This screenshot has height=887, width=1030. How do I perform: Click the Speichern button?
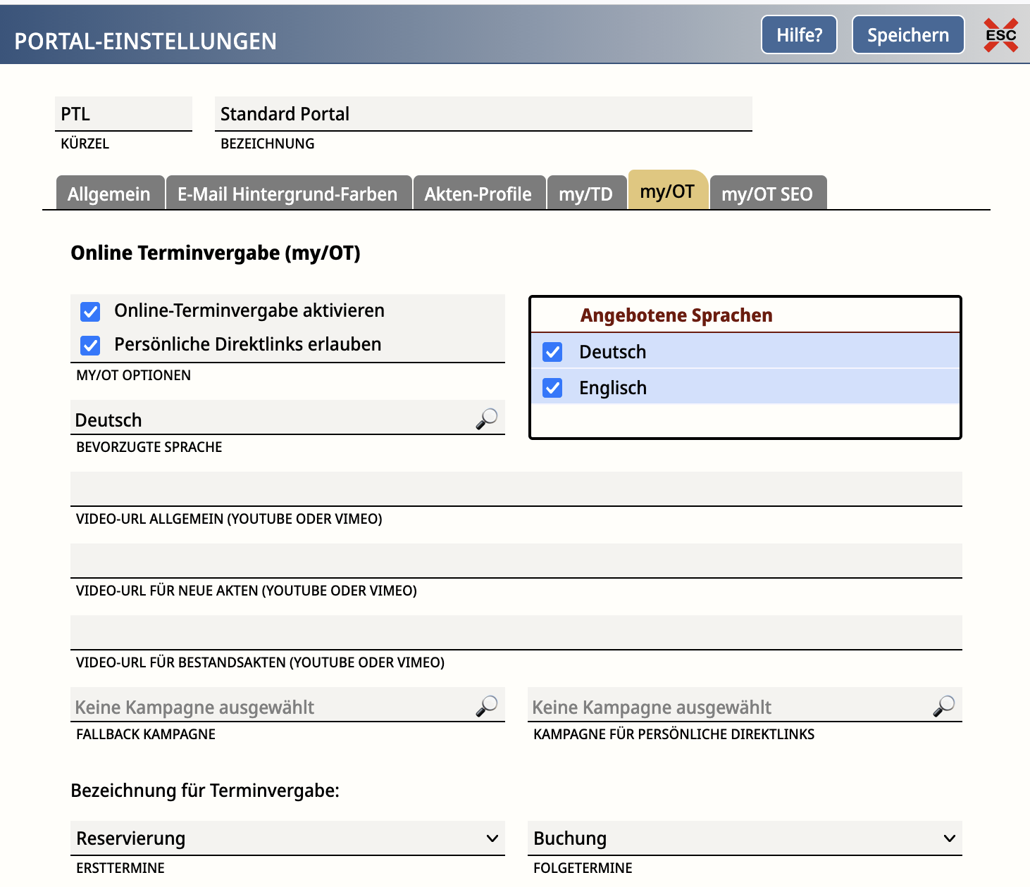(907, 35)
